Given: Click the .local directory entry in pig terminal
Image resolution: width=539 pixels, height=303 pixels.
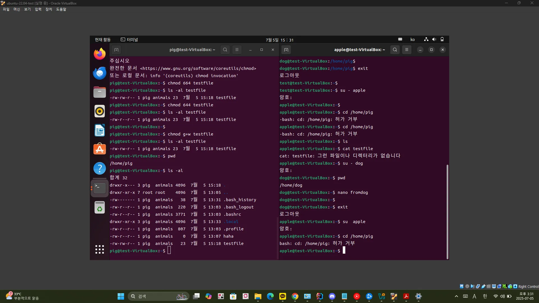Looking at the screenshot, I should 231,222.
